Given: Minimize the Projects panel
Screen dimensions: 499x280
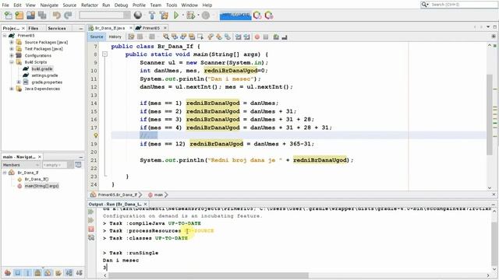Looking at the screenshot, I should tap(81, 28).
